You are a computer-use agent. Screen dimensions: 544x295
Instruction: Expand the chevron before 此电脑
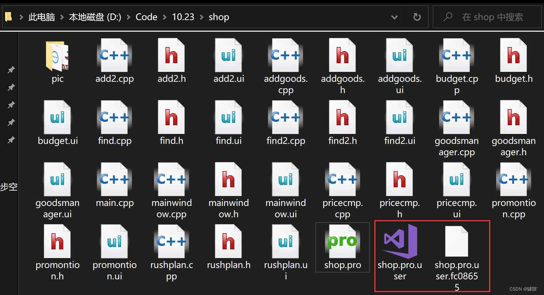(x=22, y=17)
